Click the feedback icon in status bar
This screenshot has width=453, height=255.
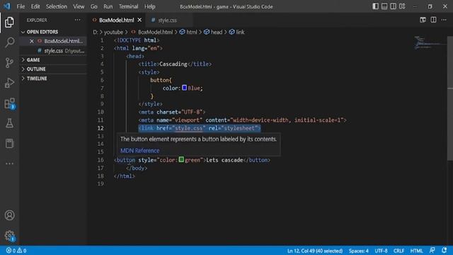click(432, 250)
